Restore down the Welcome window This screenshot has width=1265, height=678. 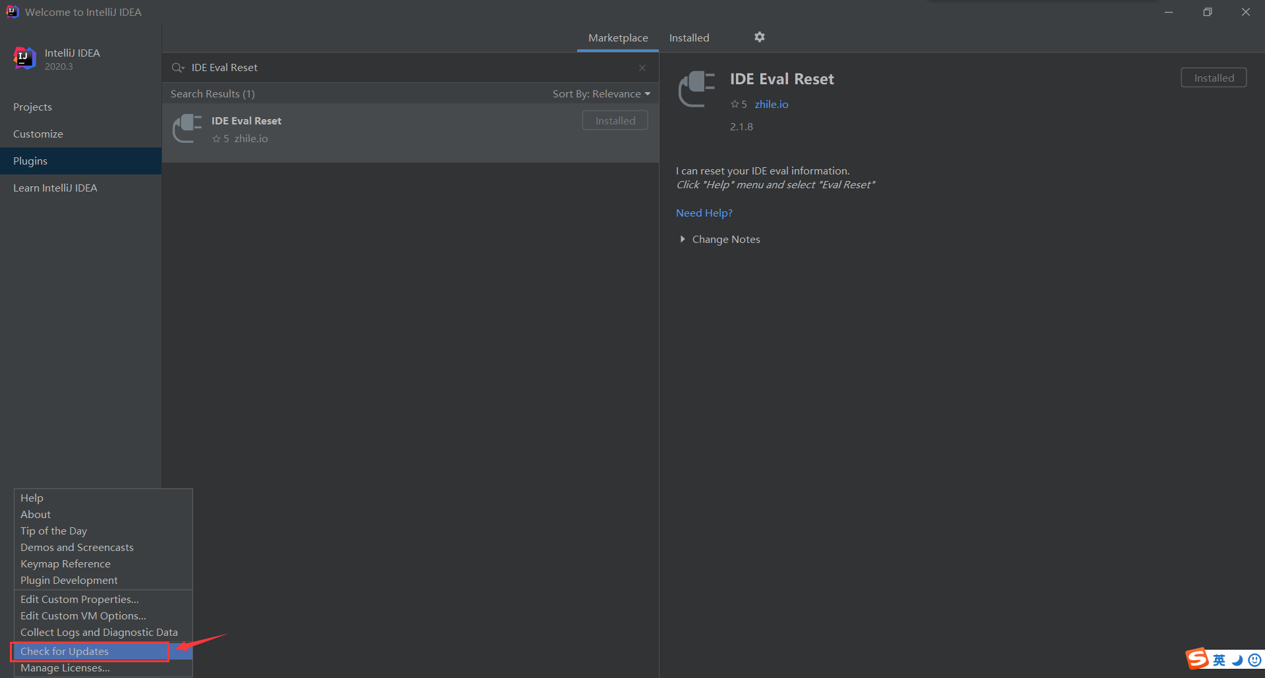click(1207, 12)
